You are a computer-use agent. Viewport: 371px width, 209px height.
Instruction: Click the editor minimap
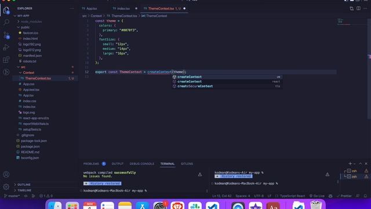click(x=352, y=22)
